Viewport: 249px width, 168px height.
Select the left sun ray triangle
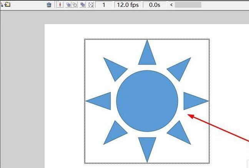[x=101, y=101]
